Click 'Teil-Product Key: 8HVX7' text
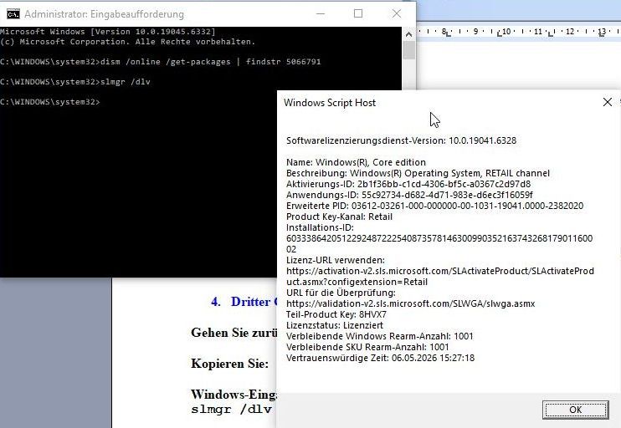The width and height of the screenshot is (621, 428). pyautogui.click(x=336, y=314)
